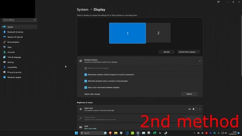Click the Logitech G icon on taskbar

[160, 133]
